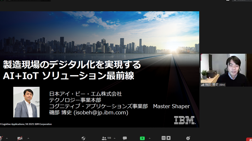This screenshot has width=252, height=141.
Task: Click the Master Shaper title text
Action: click(171, 106)
